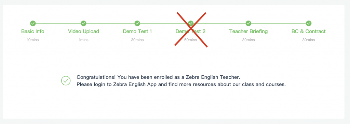The height and width of the screenshot is (124, 350).
Task: Click the large congratulations checkmark circle
Action: (x=66, y=81)
